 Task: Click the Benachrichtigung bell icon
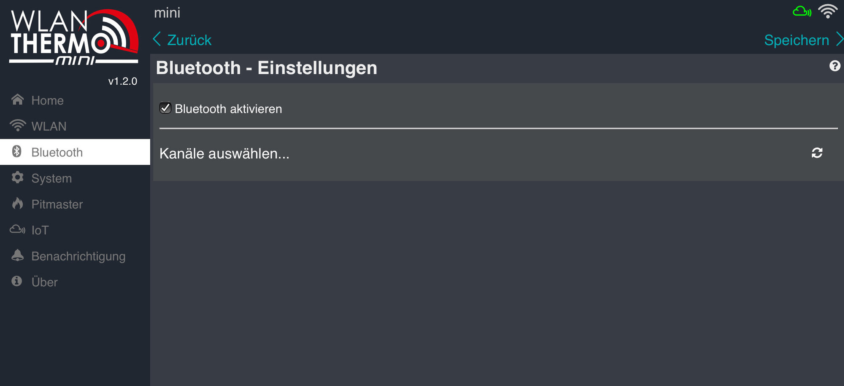click(17, 255)
